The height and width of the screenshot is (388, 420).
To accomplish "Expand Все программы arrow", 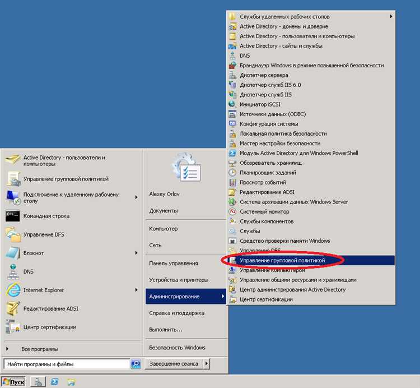I will pos(7,349).
